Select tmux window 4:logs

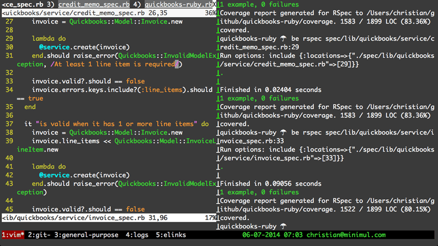coord(137,235)
